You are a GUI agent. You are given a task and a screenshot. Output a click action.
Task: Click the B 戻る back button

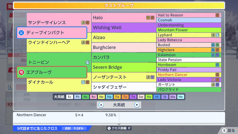tap(228, 131)
